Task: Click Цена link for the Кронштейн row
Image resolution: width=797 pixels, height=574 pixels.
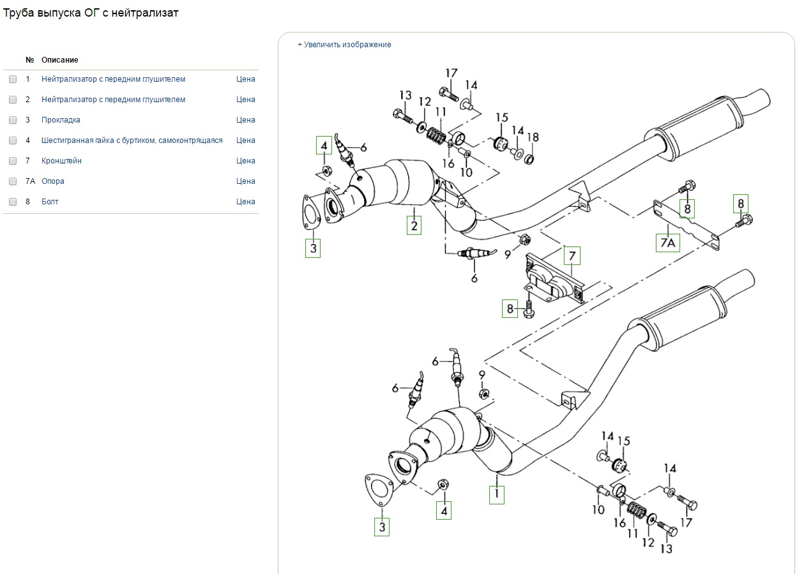Action: click(x=245, y=161)
